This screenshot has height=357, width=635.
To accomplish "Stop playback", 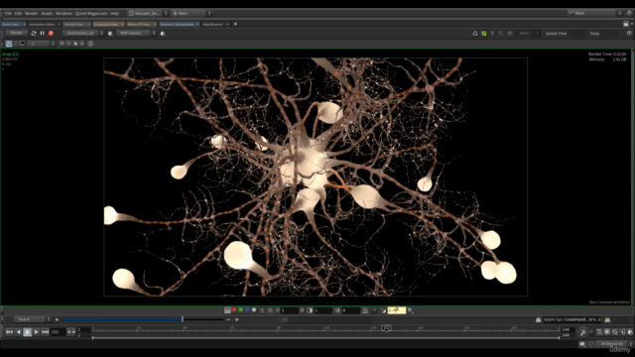I will 27,332.
